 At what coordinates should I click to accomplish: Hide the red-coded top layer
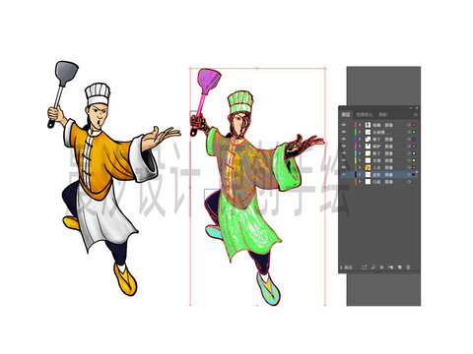coord(344,125)
